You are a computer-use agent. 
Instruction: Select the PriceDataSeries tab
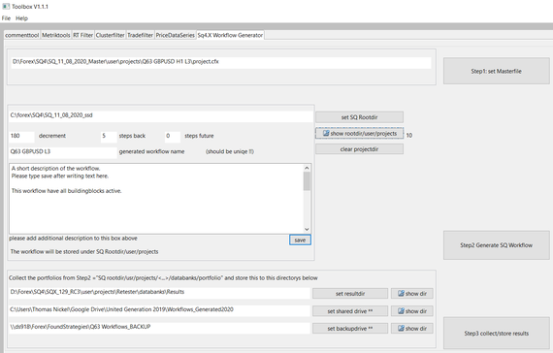pos(176,35)
